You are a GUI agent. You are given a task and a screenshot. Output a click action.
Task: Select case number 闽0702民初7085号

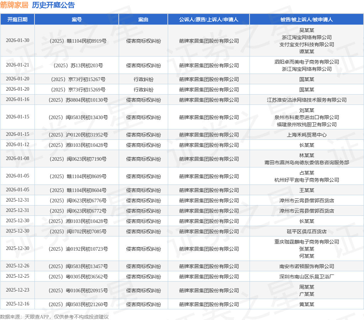click(x=78, y=231)
